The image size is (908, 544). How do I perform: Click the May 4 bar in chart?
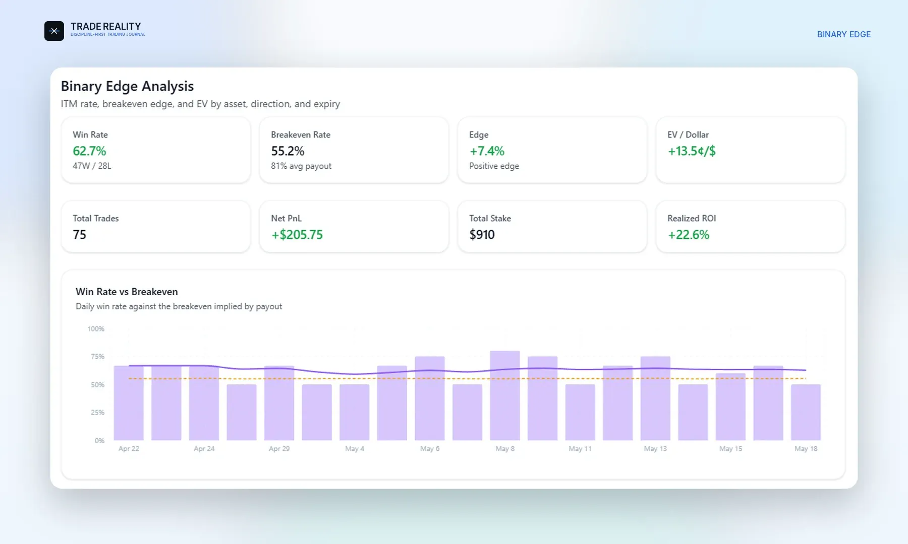click(x=355, y=413)
